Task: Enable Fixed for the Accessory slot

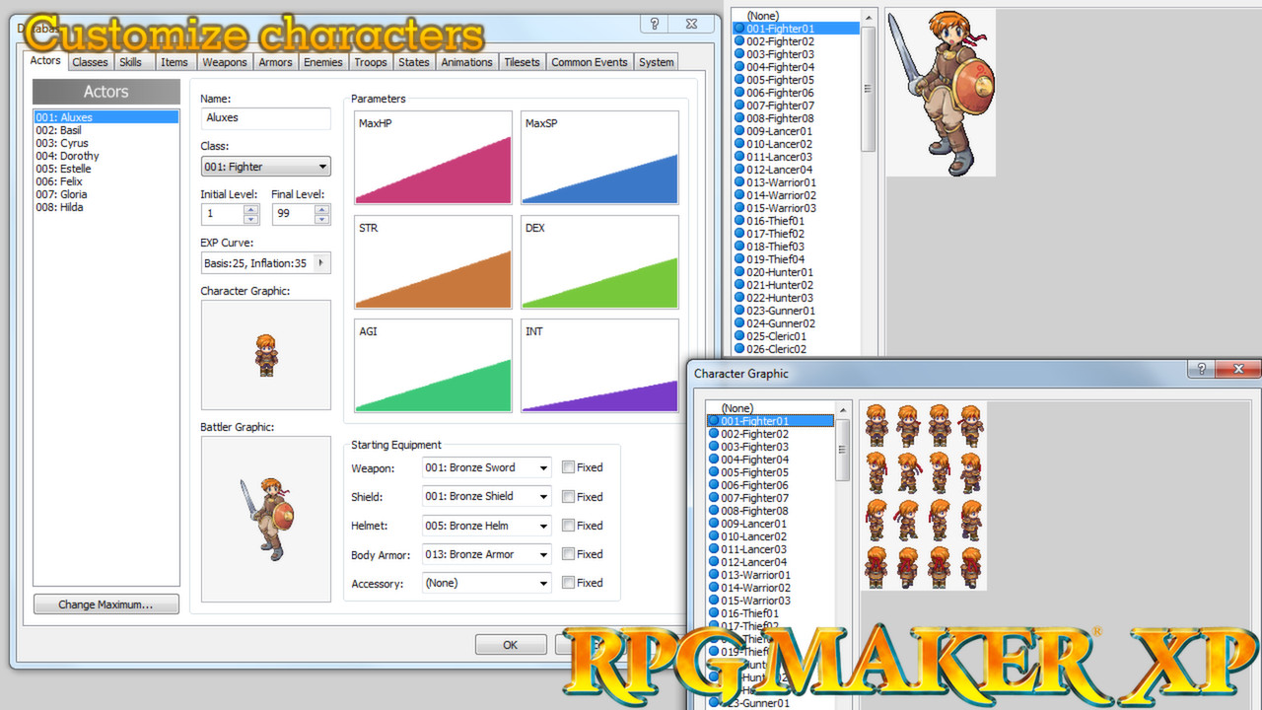Action: tap(567, 583)
